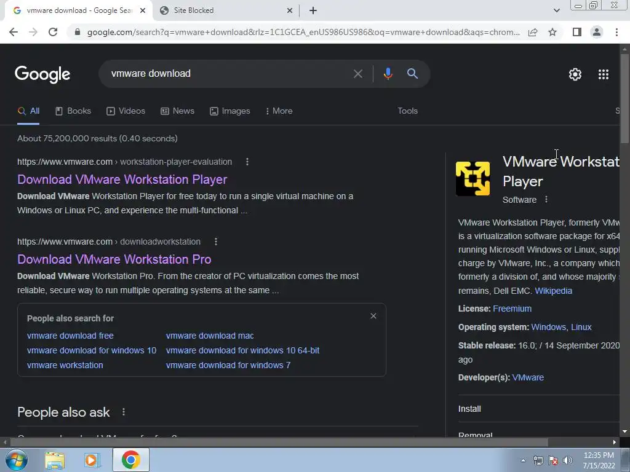Share this page via the share icon

533,32
